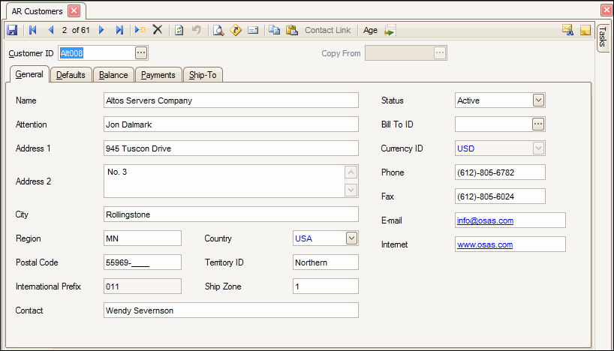This screenshot has height=351, width=614.
Task: Click the Paste clipboard icon
Action: (x=291, y=30)
